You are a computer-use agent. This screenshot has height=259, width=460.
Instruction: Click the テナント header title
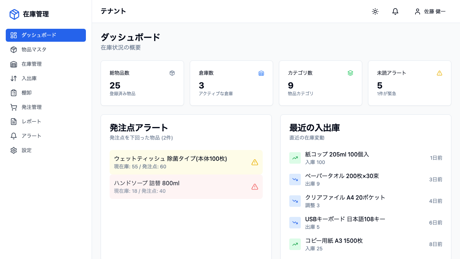click(x=114, y=11)
